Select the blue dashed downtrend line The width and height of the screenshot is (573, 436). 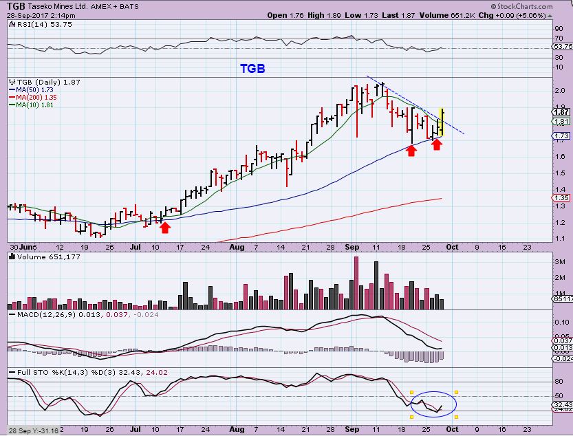[413, 104]
